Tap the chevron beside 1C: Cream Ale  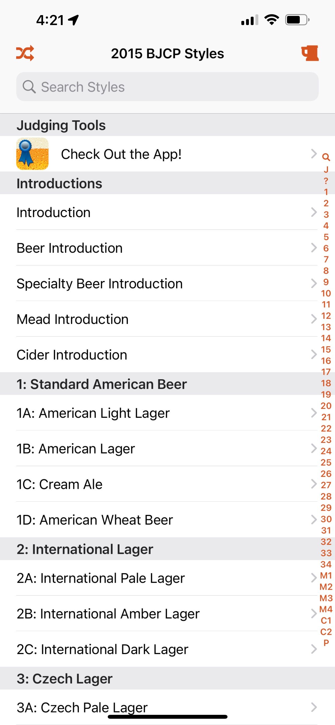click(x=314, y=484)
